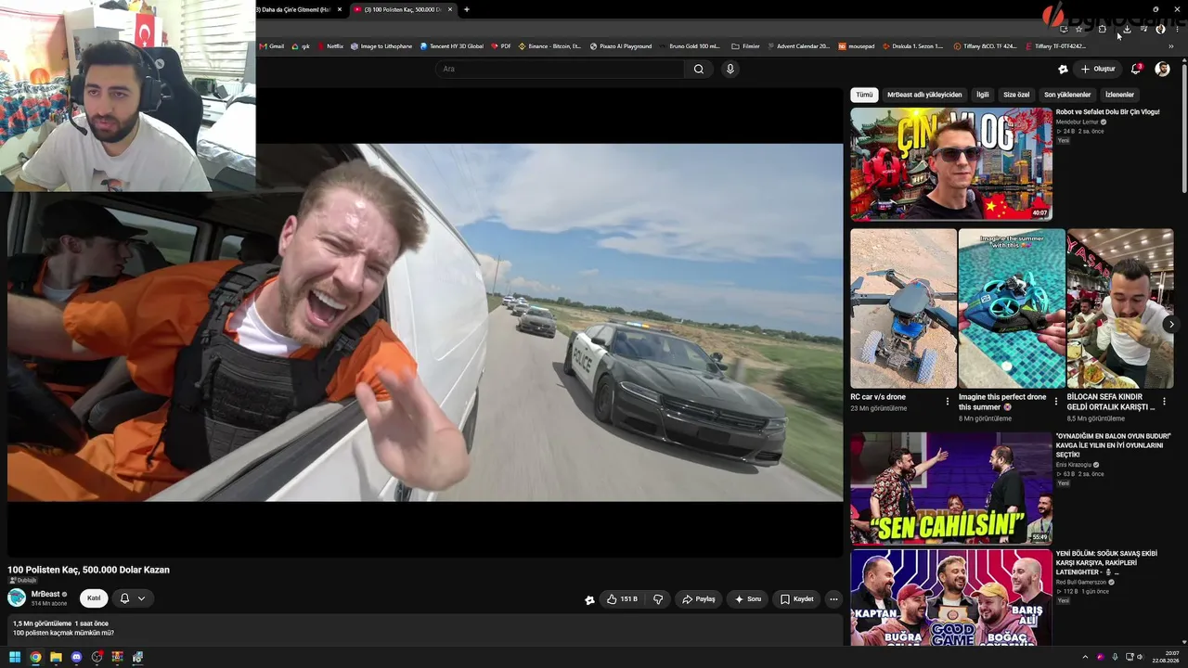Open the 'ÇİN VLOG' video thumbnail

(951, 164)
